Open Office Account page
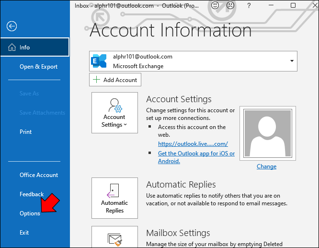This screenshot has width=319, height=248. [39, 175]
